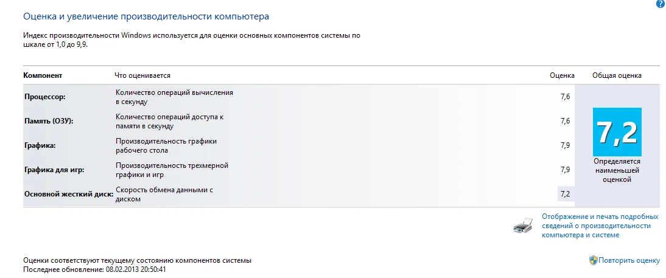This screenshot has width=666, height=278.
Task: Click the Что оценивается column header
Action: tap(142, 75)
